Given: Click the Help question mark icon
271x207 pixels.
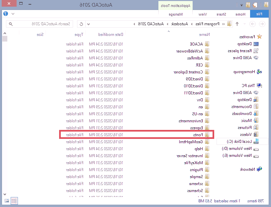Looking at the screenshot, I should 6,14.
